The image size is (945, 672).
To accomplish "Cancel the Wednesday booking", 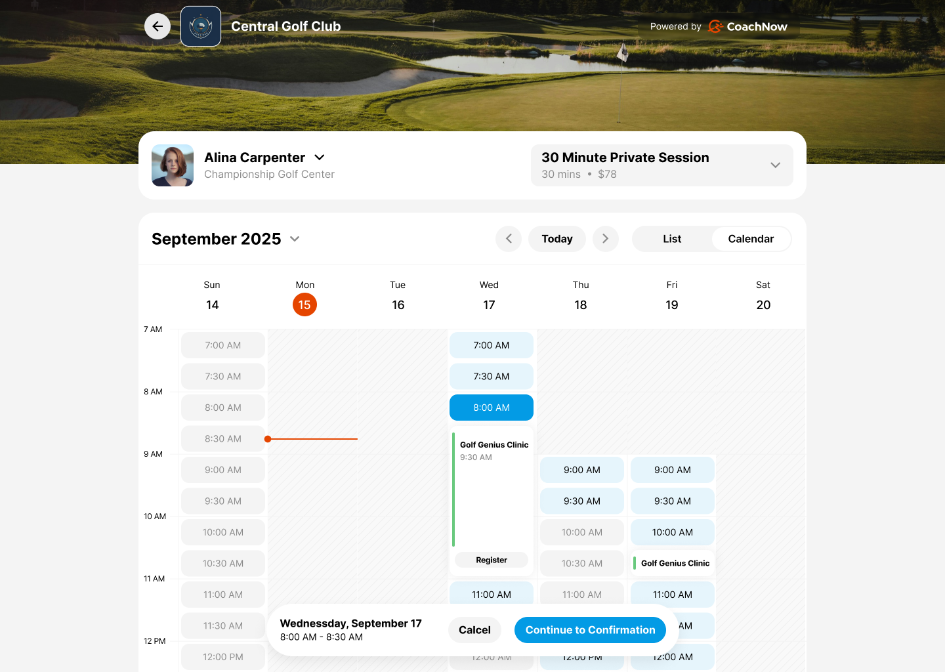I will click(x=474, y=629).
